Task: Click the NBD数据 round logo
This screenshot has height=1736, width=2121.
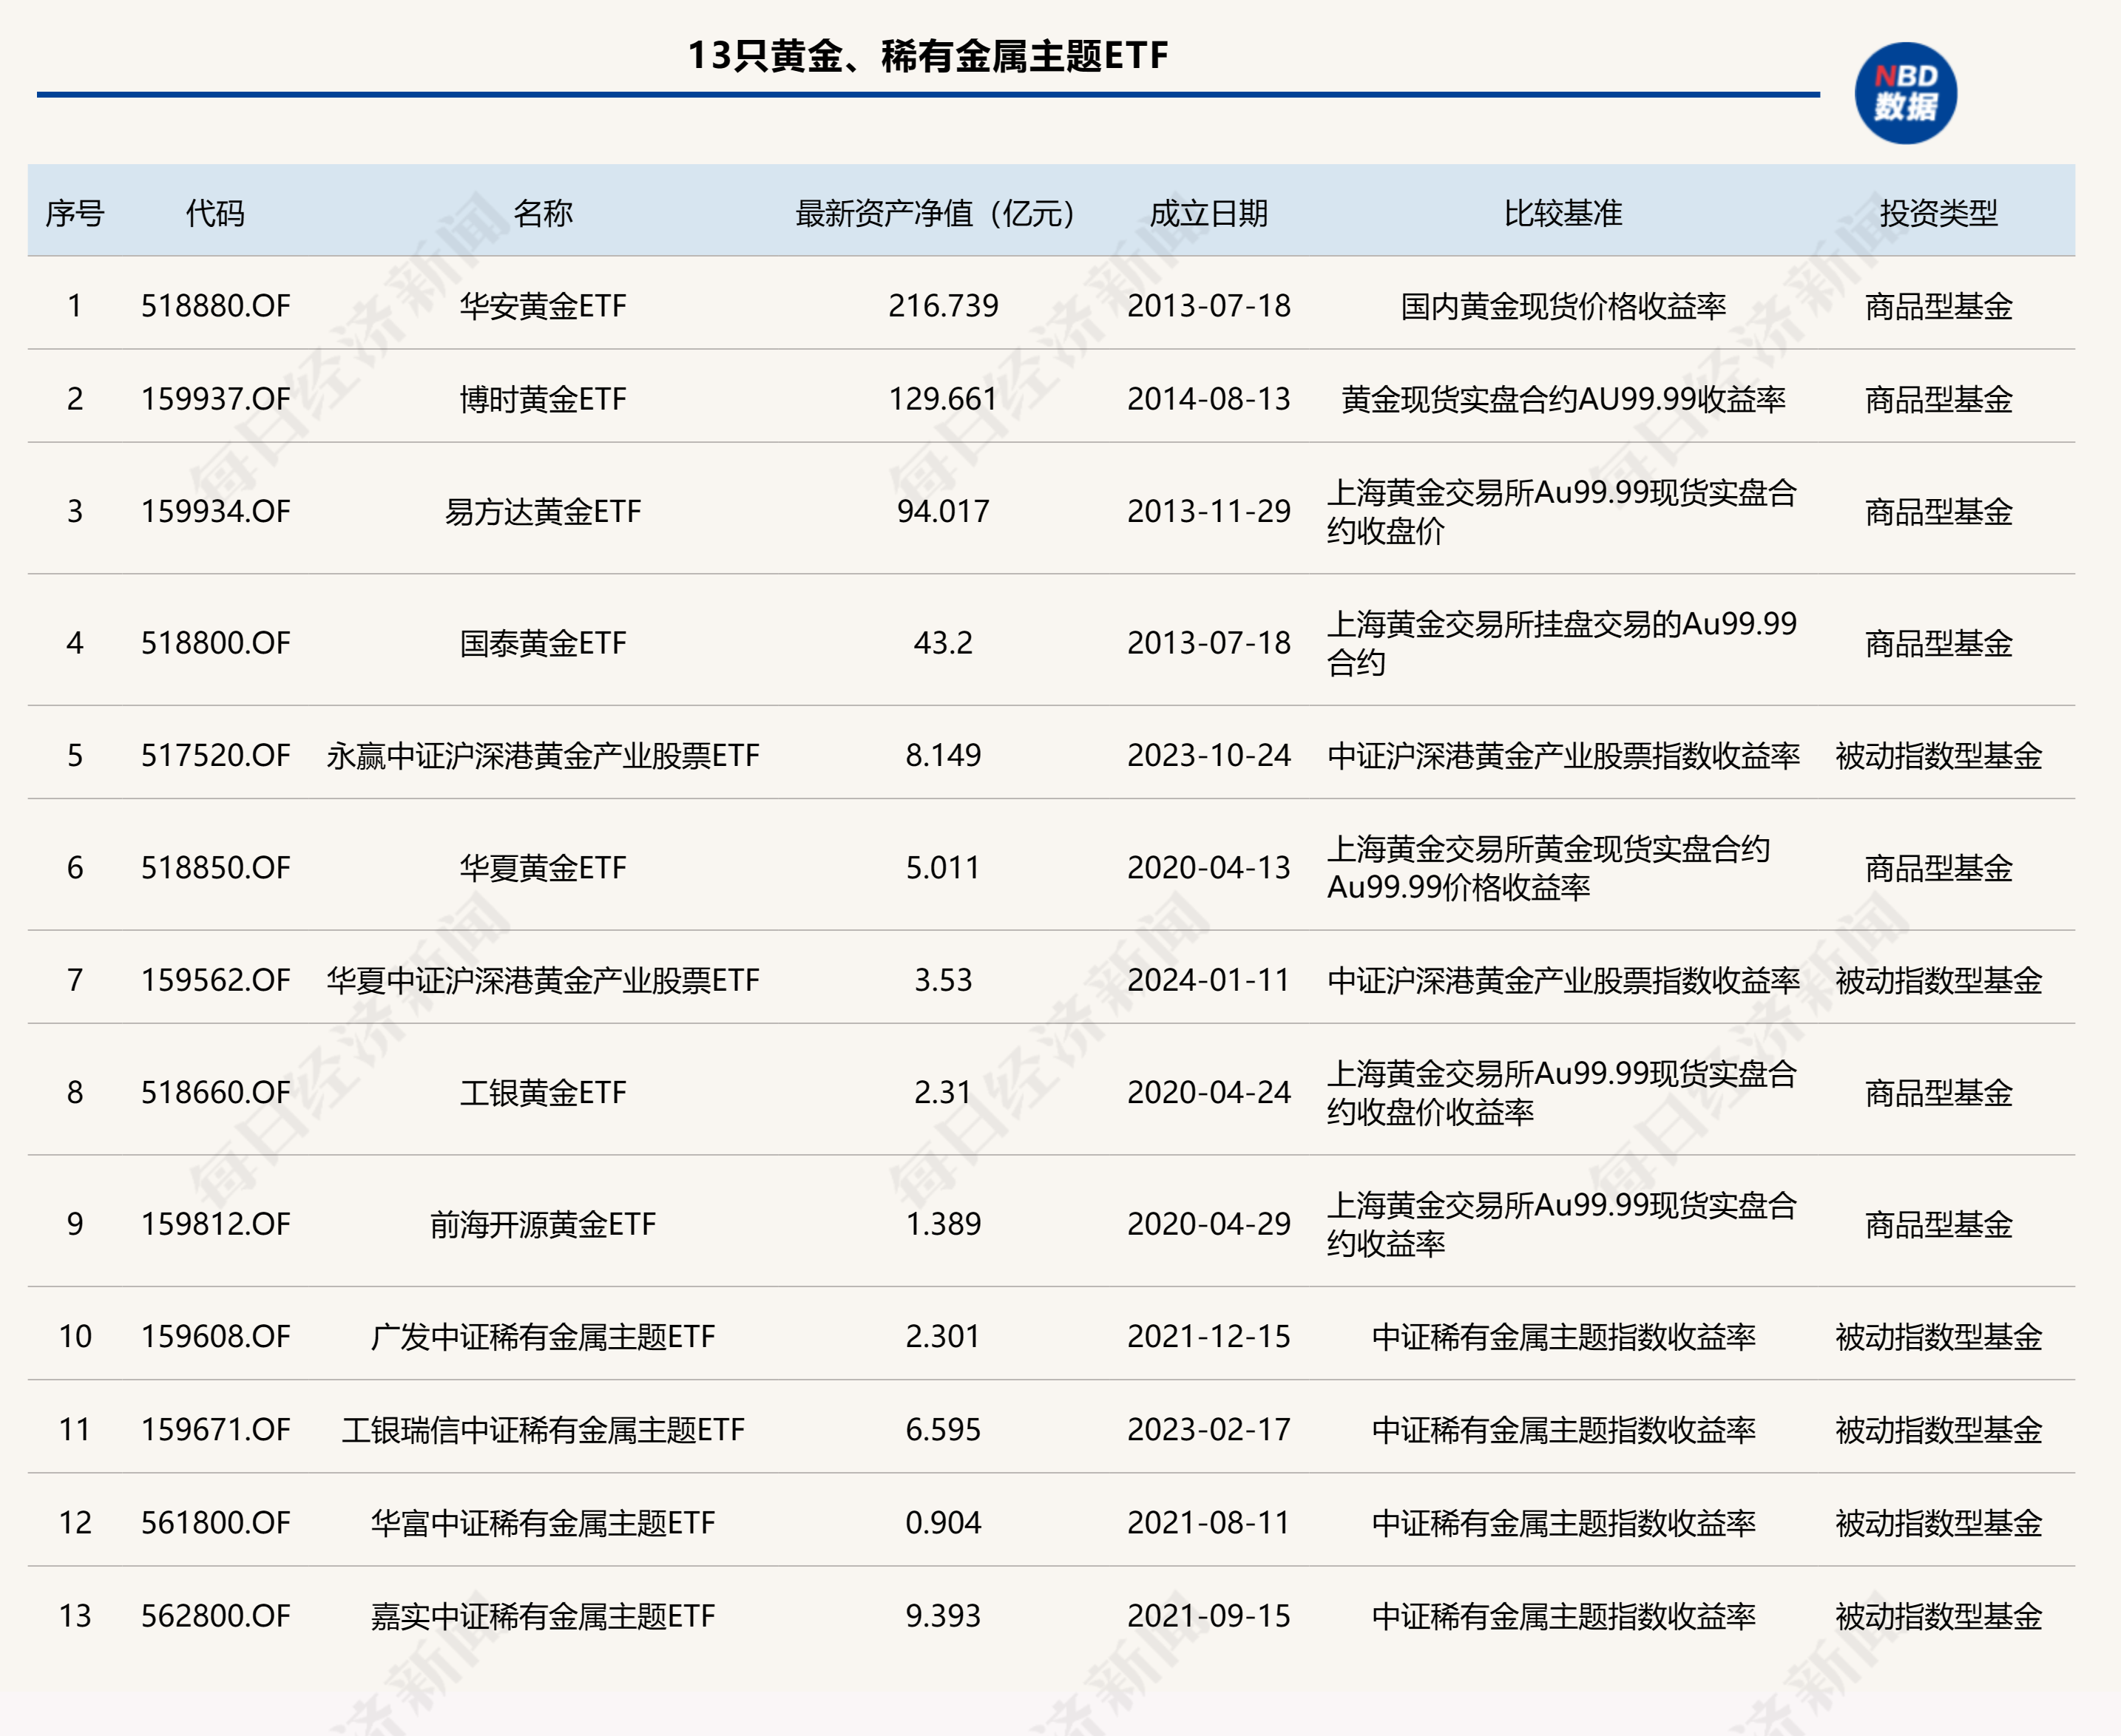Action: (x=1905, y=93)
